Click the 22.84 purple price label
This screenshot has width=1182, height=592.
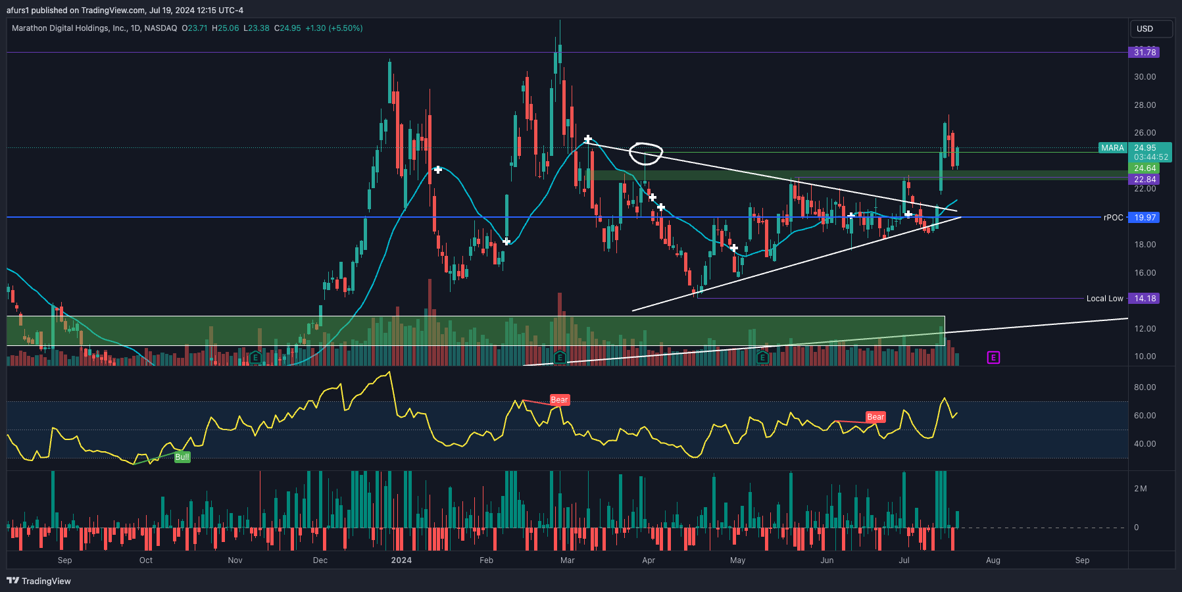[x=1145, y=180]
